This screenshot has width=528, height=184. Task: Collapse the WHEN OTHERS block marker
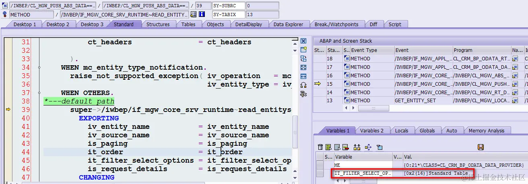pyautogui.click(x=39, y=93)
